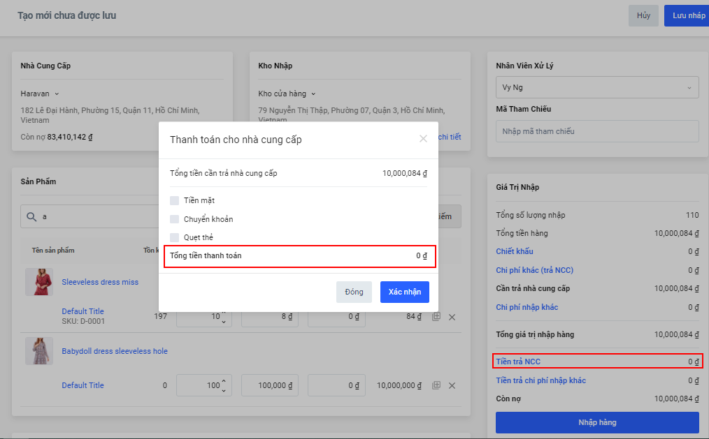Remove the Sleeveless dress miss row
The height and width of the screenshot is (439, 709).
452,317
